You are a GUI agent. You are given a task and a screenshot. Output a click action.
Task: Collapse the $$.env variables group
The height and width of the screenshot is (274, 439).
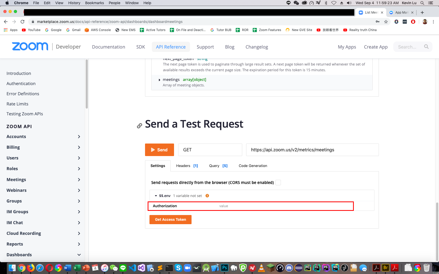156,196
